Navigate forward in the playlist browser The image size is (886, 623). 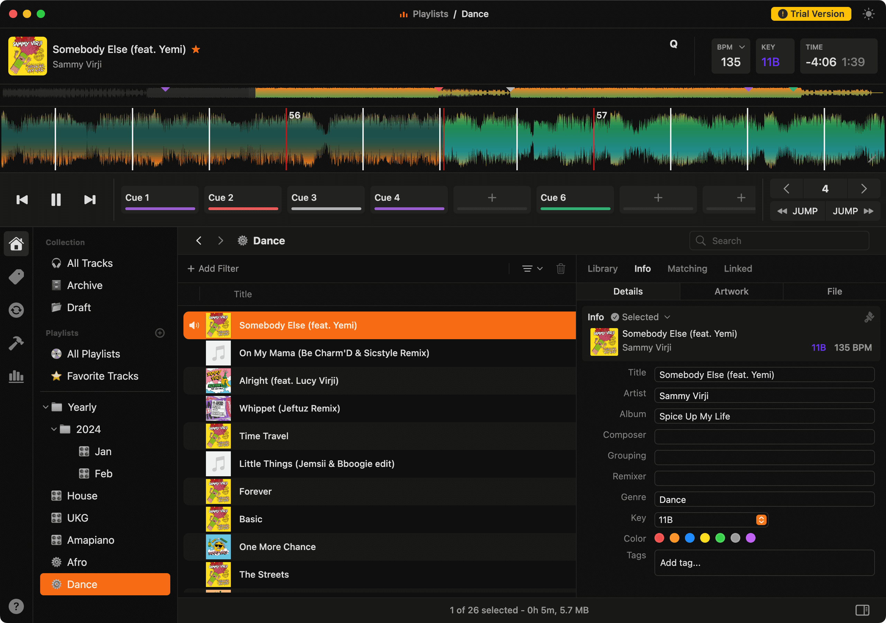220,241
